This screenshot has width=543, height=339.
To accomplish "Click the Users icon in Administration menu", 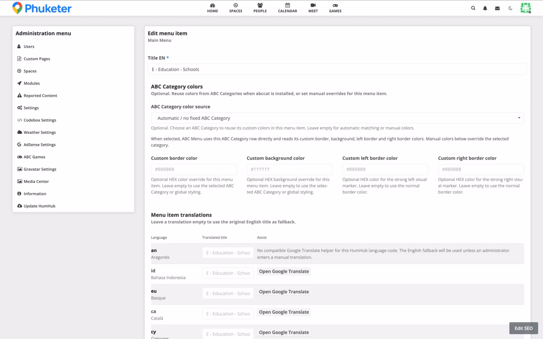I will pyautogui.click(x=19, y=47).
